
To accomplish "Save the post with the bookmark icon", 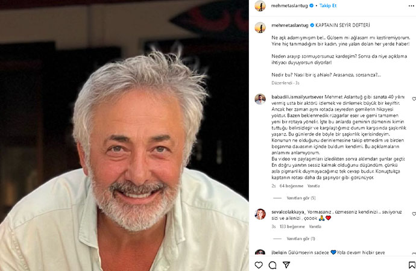I will (x=412, y=265).
